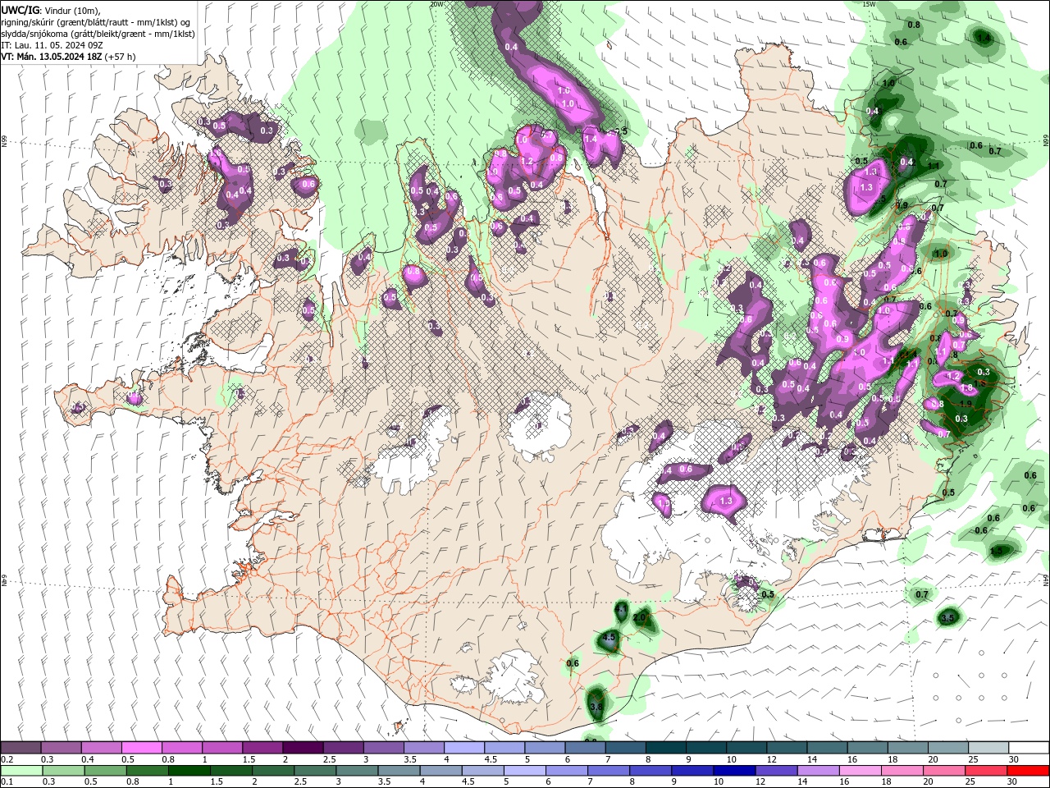Click the slate swatch labeled 14 in top row
Image resolution: width=1050 pixels, height=788 pixels.
point(827,748)
